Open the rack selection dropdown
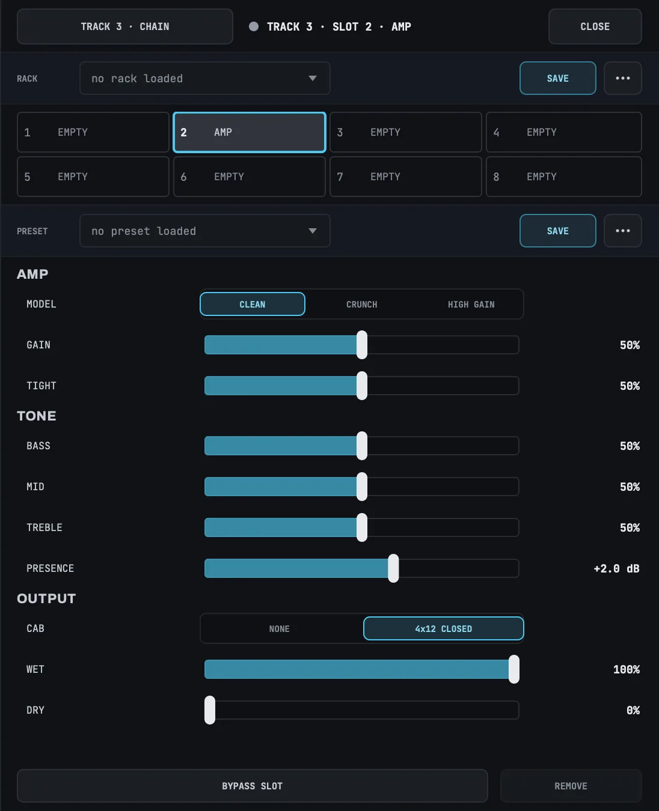Viewport: 659px width, 811px height. click(205, 78)
